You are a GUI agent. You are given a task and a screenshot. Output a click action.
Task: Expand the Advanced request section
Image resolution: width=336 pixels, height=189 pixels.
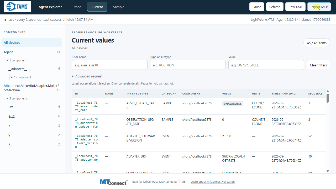[87, 76]
